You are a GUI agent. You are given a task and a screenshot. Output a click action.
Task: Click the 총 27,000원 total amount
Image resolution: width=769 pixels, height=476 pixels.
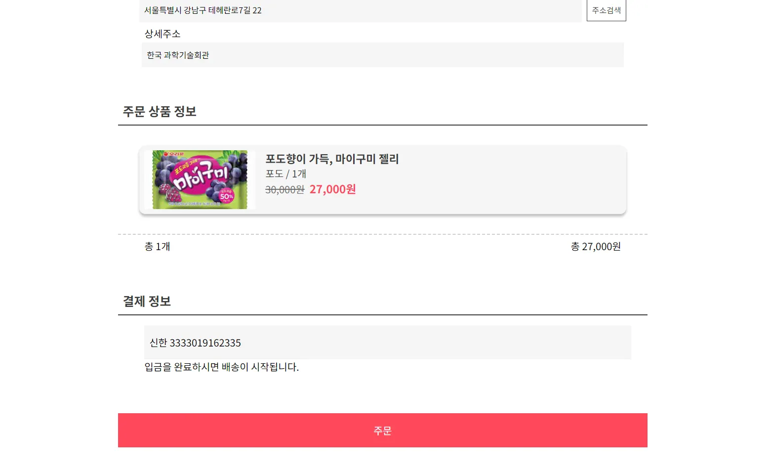(x=596, y=247)
